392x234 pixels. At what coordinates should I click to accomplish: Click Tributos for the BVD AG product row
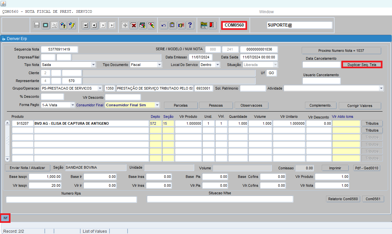point(372,123)
